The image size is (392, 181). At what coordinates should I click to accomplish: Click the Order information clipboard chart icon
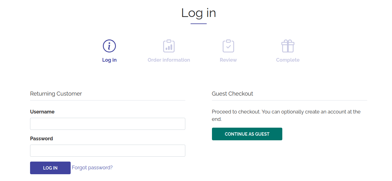point(169,46)
